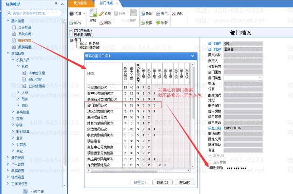
Task: Uncheck the 打印序号 checkbox
Action: click(71, 31)
